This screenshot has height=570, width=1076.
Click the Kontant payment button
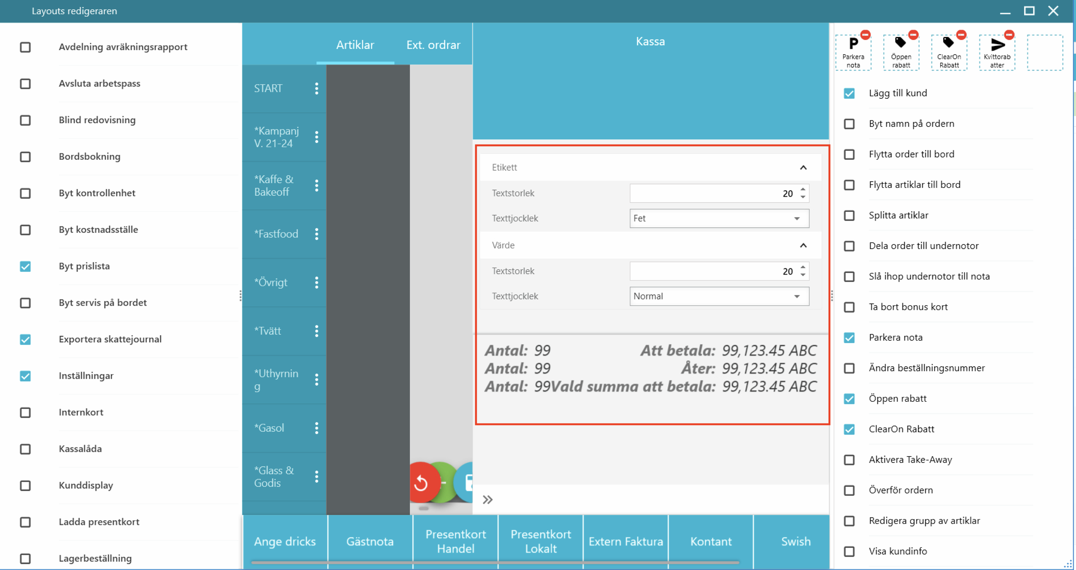[x=710, y=541]
